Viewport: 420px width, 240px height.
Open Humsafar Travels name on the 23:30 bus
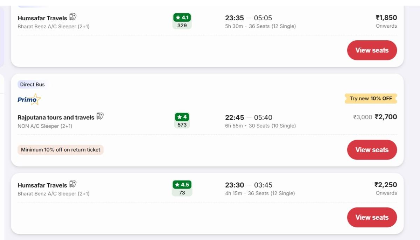click(42, 185)
